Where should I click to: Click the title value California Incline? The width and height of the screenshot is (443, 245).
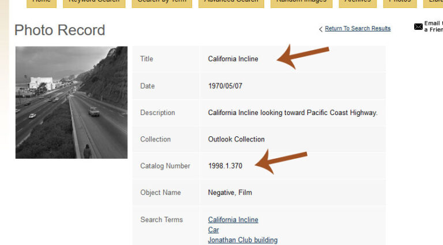pos(233,59)
